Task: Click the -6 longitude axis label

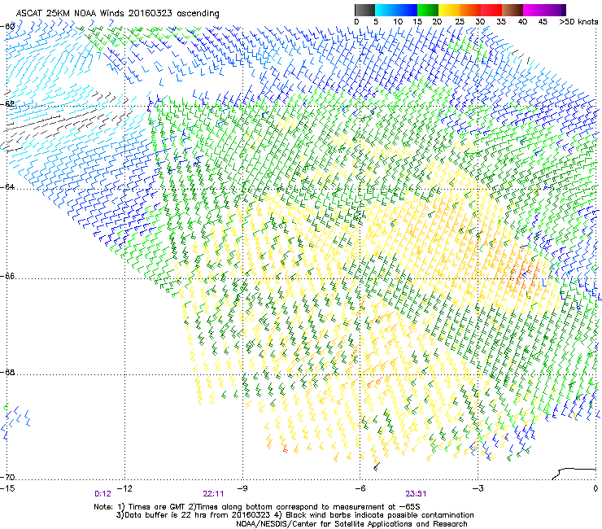Action: pos(360,488)
